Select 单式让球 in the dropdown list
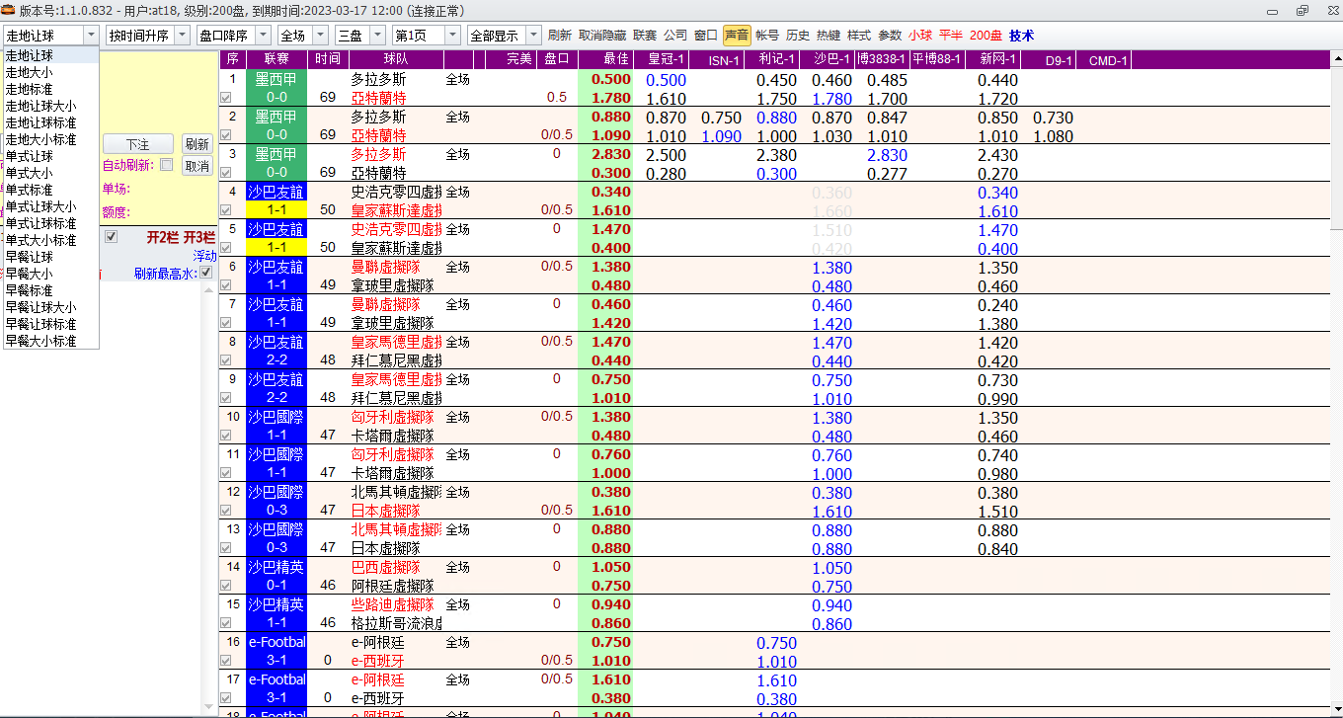 tap(51, 156)
